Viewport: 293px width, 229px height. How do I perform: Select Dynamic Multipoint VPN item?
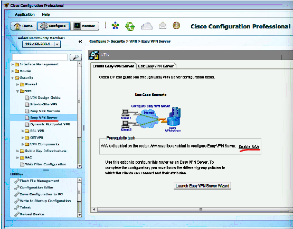click(x=48, y=124)
